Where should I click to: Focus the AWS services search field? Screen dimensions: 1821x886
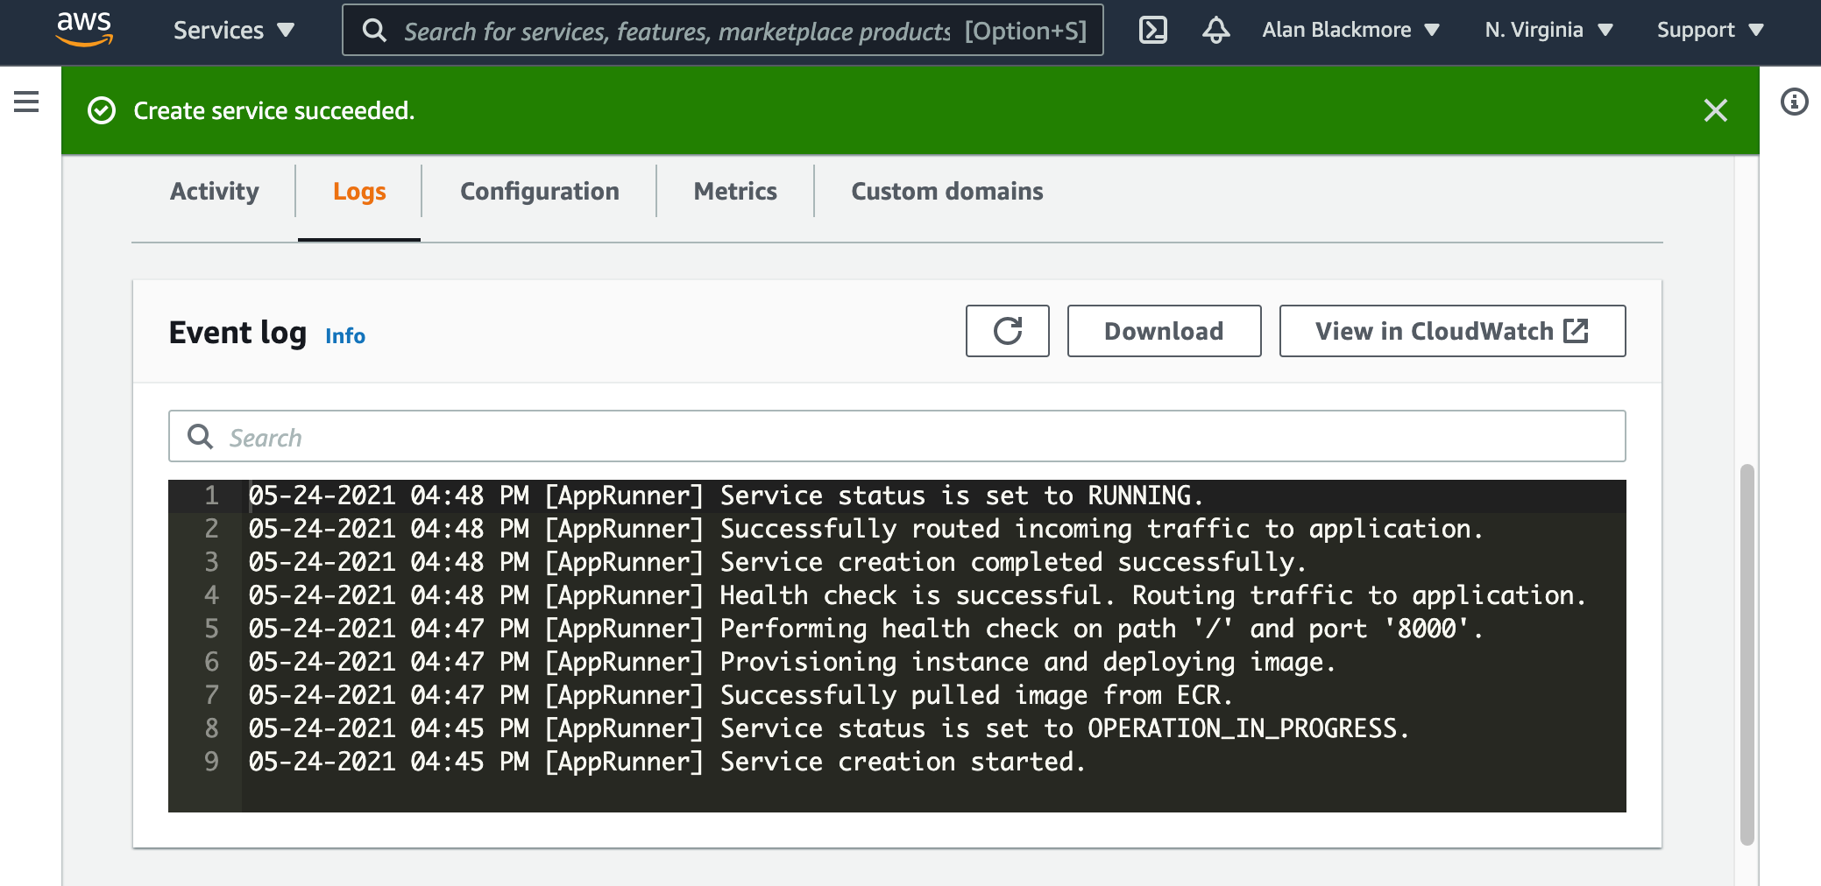click(x=722, y=31)
